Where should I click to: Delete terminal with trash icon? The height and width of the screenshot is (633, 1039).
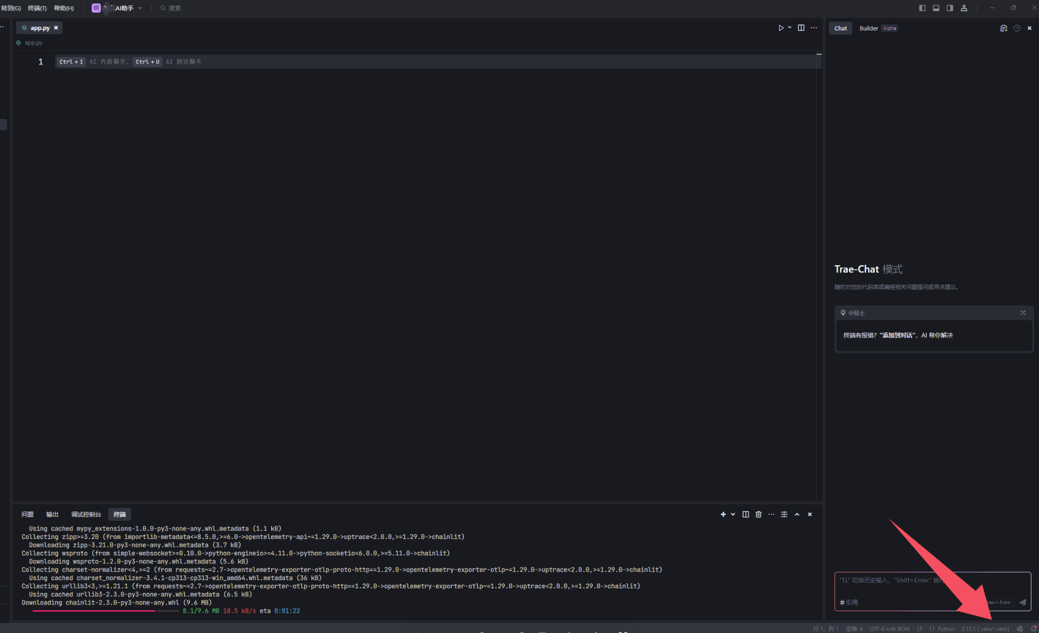(x=758, y=515)
